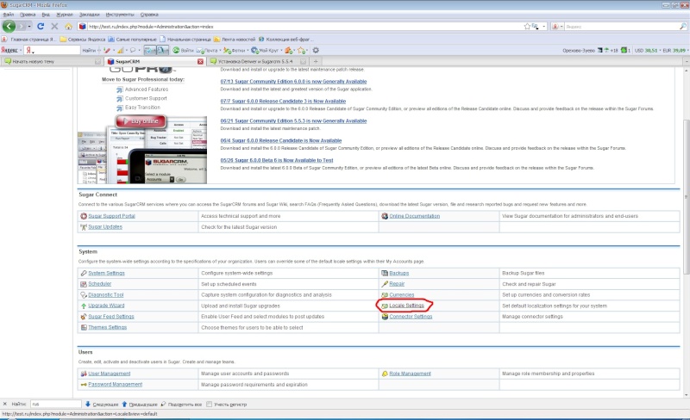Screen dimensions: 690x420
Task: Open the Инструменты menu
Action: pos(120,15)
